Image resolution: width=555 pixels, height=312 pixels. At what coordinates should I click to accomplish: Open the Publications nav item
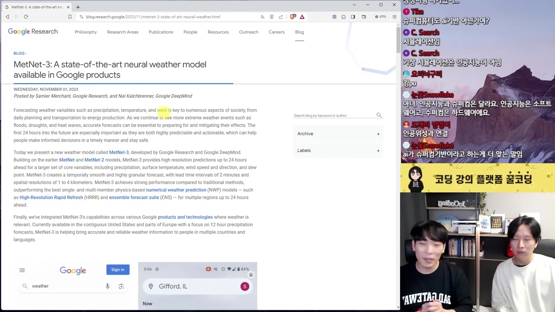tap(161, 32)
